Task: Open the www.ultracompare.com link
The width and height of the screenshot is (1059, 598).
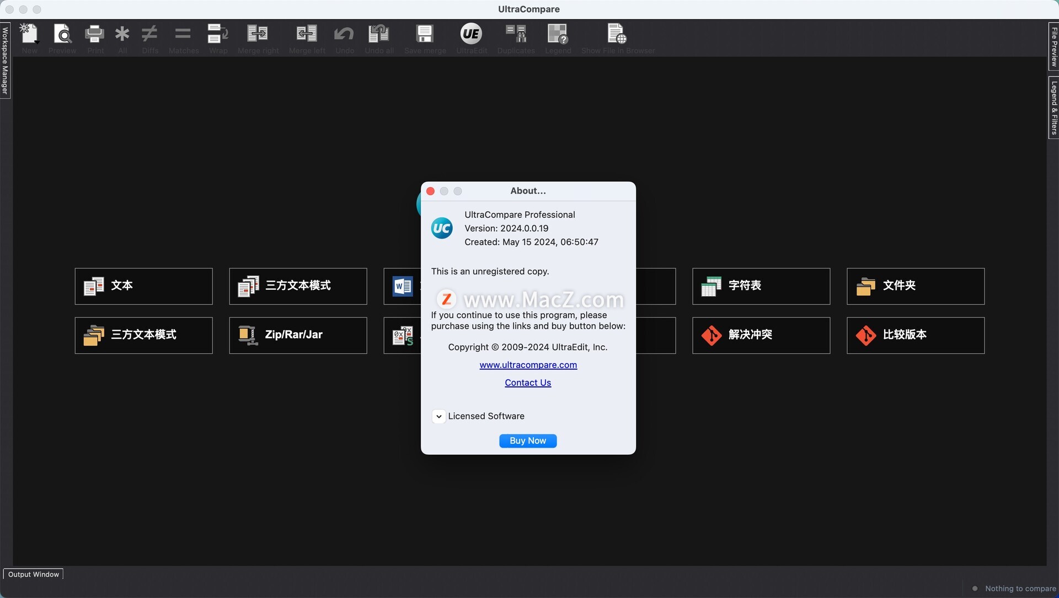Action: click(x=528, y=365)
